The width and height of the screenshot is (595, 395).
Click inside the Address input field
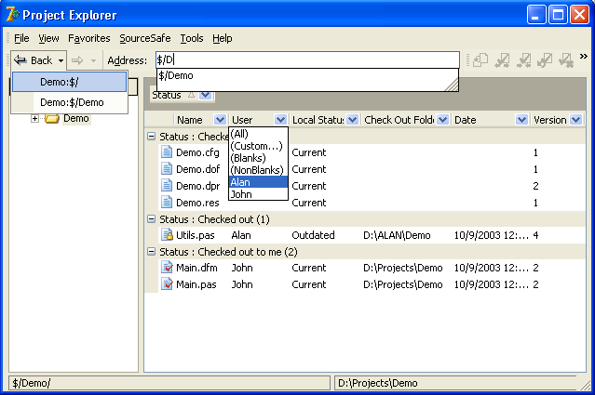pyautogui.click(x=307, y=60)
